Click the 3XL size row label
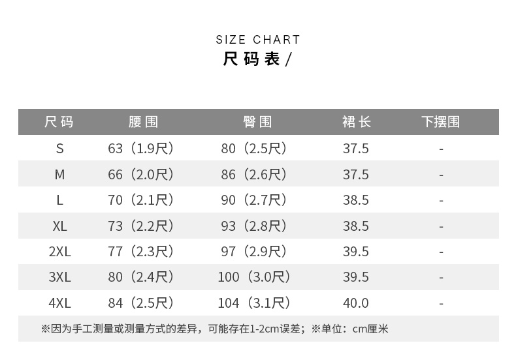The width and height of the screenshot is (516, 356). point(59,277)
